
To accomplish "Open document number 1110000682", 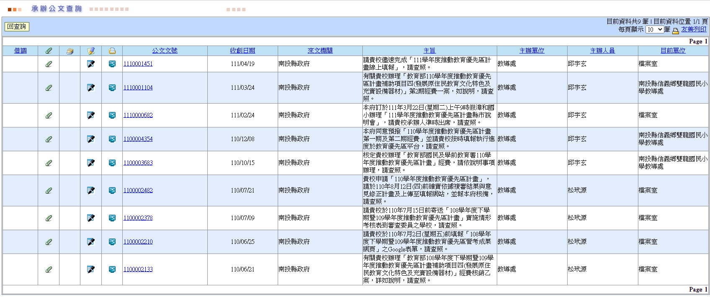I will (138, 115).
